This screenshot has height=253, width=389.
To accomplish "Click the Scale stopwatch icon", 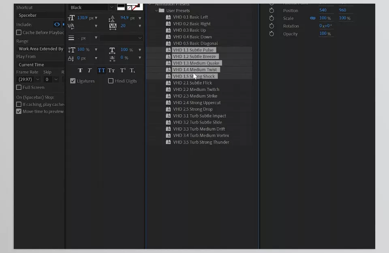I will [271, 18].
